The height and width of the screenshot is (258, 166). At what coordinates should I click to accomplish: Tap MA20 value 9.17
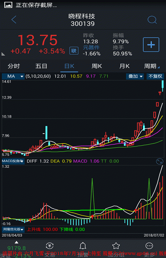[91, 76]
